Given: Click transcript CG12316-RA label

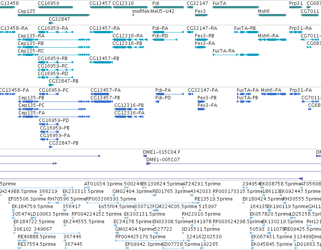Looking at the screenshot, I should click(128, 36).
